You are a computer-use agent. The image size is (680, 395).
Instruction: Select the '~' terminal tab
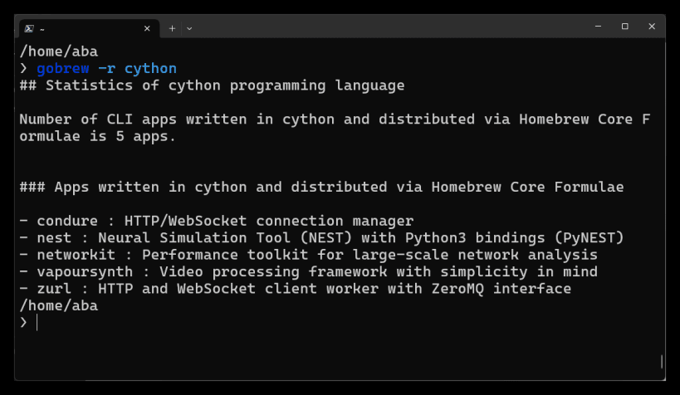tap(88, 28)
